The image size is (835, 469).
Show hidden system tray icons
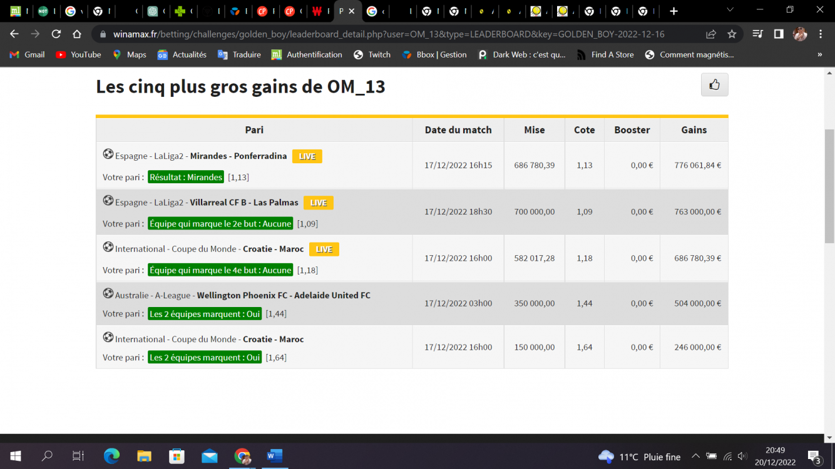tap(695, 456)
